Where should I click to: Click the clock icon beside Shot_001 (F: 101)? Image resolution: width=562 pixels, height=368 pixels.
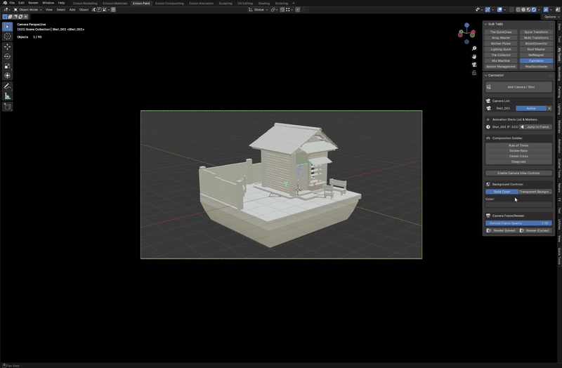pyautogui.click(x=488, y=127)
